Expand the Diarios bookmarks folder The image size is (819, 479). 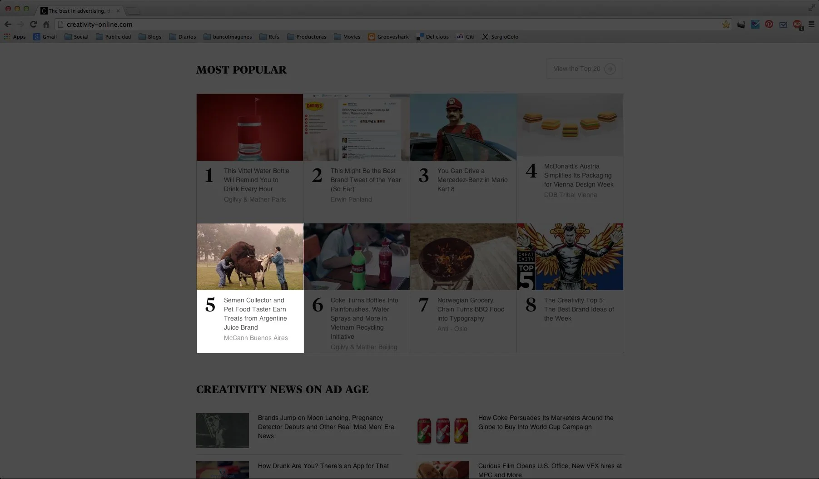pos(183,37)
